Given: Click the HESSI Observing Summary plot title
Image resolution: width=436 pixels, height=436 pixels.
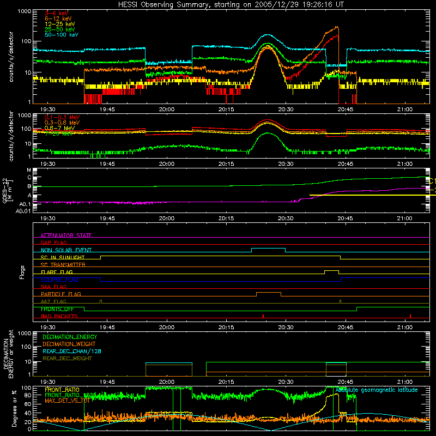Looking at the screenshot, I should [231, 4].
